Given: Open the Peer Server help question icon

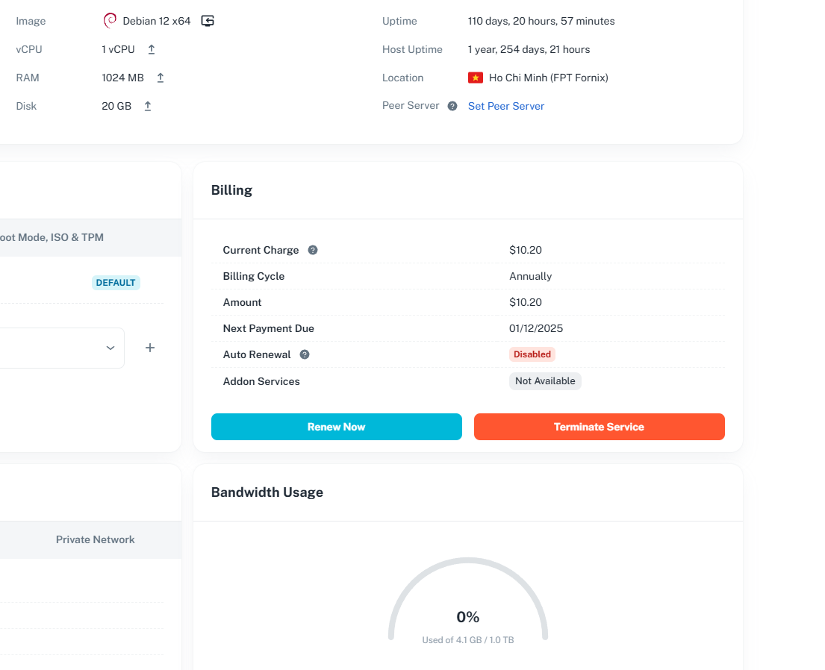Looking at the screenshot, I should pos(452,106).
